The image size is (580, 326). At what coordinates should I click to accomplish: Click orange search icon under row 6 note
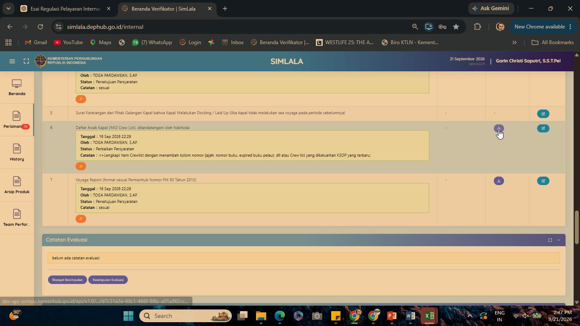tap(81, 166)
